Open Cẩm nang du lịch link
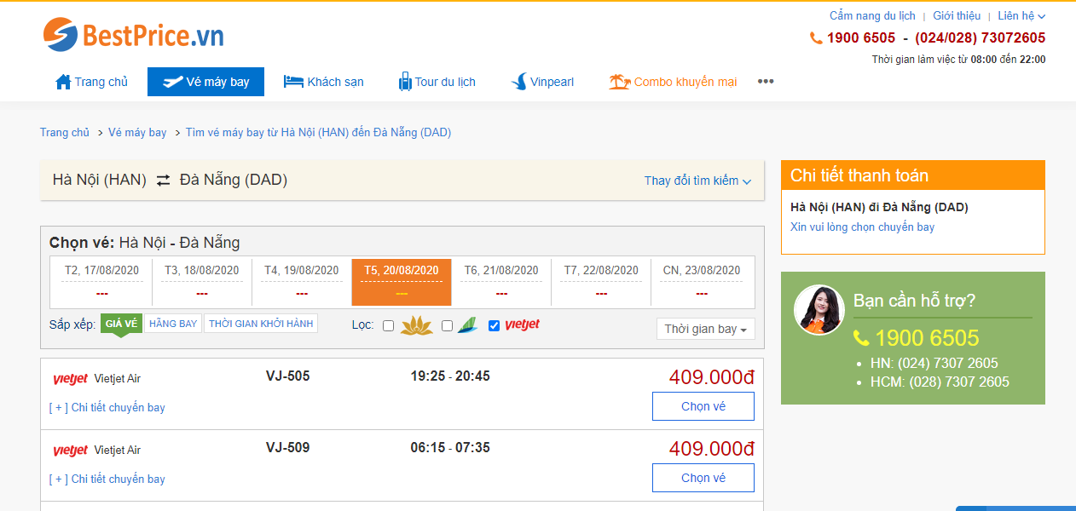Viewport: 1076px width, 511px height. click(872, 15)
